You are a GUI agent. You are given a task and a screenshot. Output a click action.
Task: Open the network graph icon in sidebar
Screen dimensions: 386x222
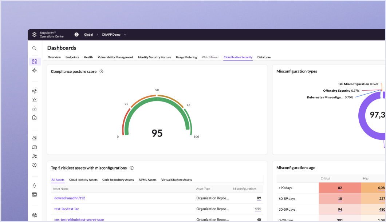click(34, 156)
